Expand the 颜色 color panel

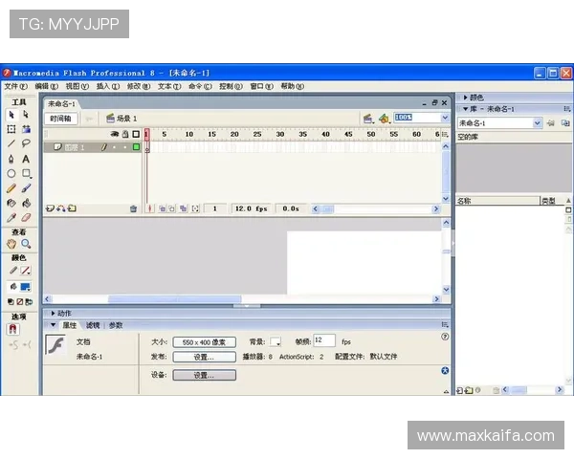tap(465, 98)
